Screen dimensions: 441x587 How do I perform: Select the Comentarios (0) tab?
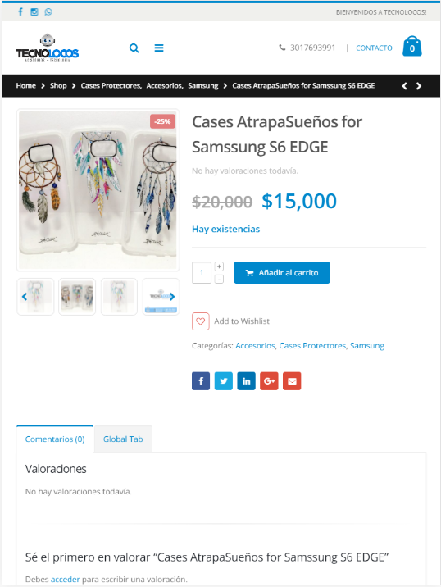click(x=55, y=439)
